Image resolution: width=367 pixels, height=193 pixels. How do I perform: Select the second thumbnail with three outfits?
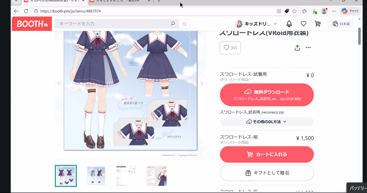point(96,176)
